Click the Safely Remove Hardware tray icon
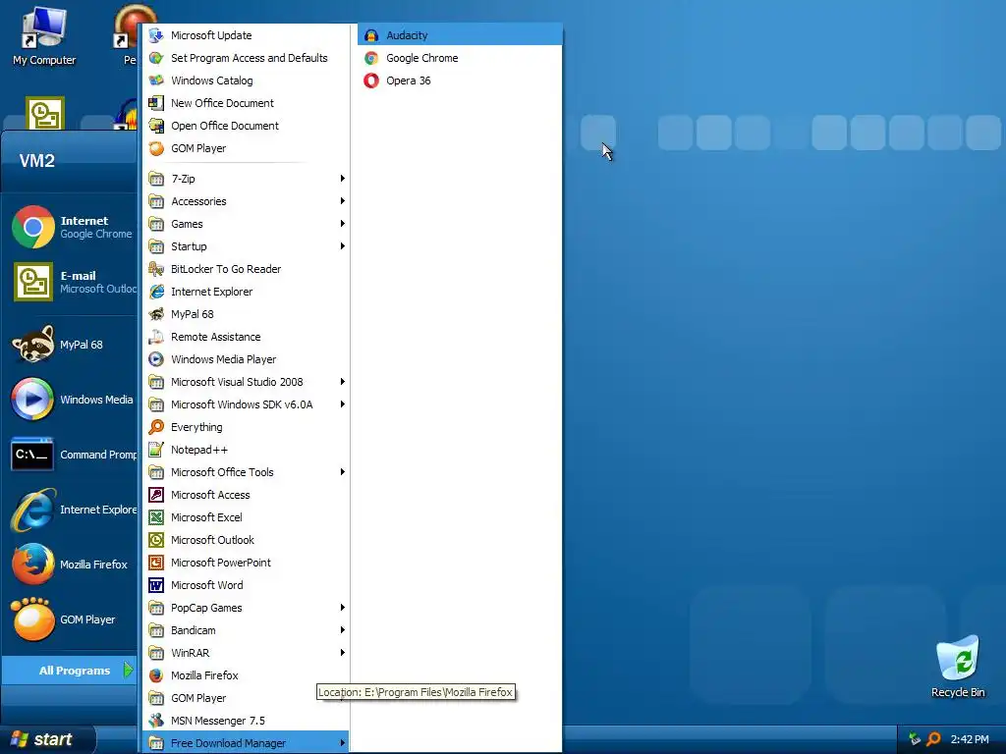 point(915,739)
